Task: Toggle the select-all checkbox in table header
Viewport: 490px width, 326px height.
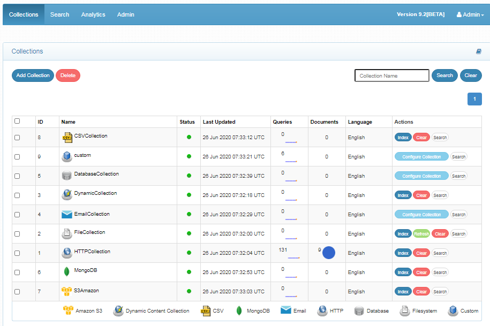Action: (17, 121)
